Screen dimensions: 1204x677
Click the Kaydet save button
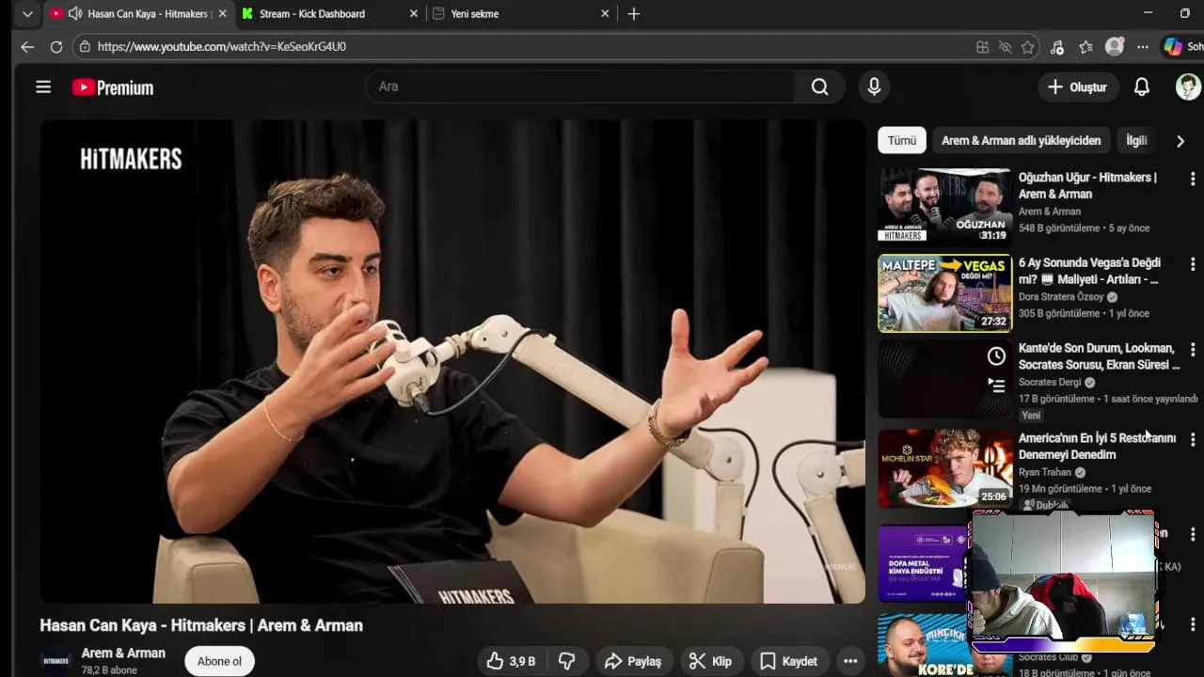[x=788, y=661]
